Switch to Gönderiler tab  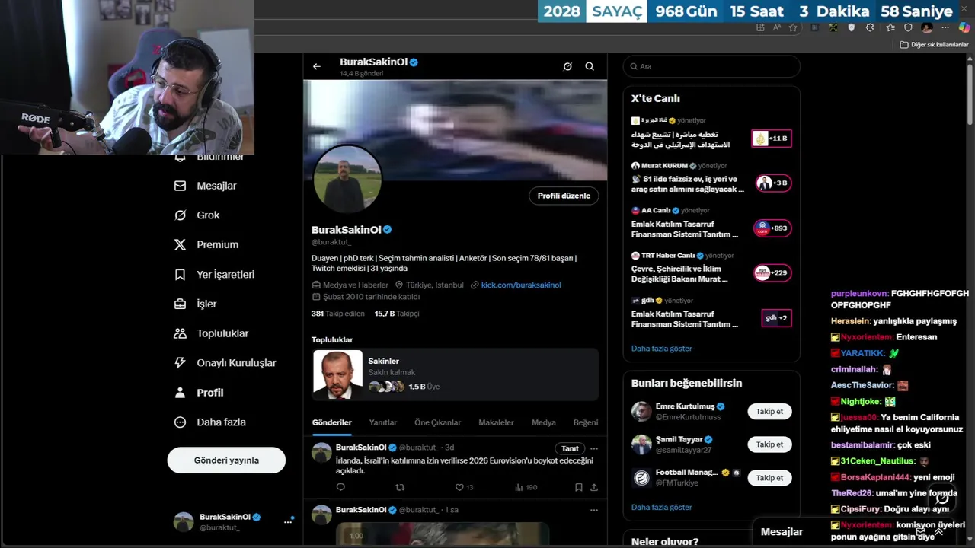[x=331, y=422]
